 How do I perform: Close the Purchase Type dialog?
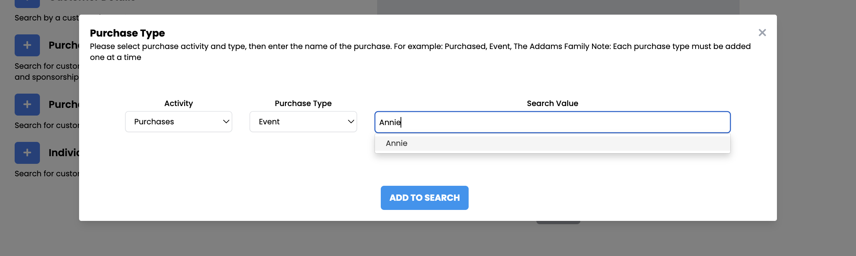tap(762, 33)
